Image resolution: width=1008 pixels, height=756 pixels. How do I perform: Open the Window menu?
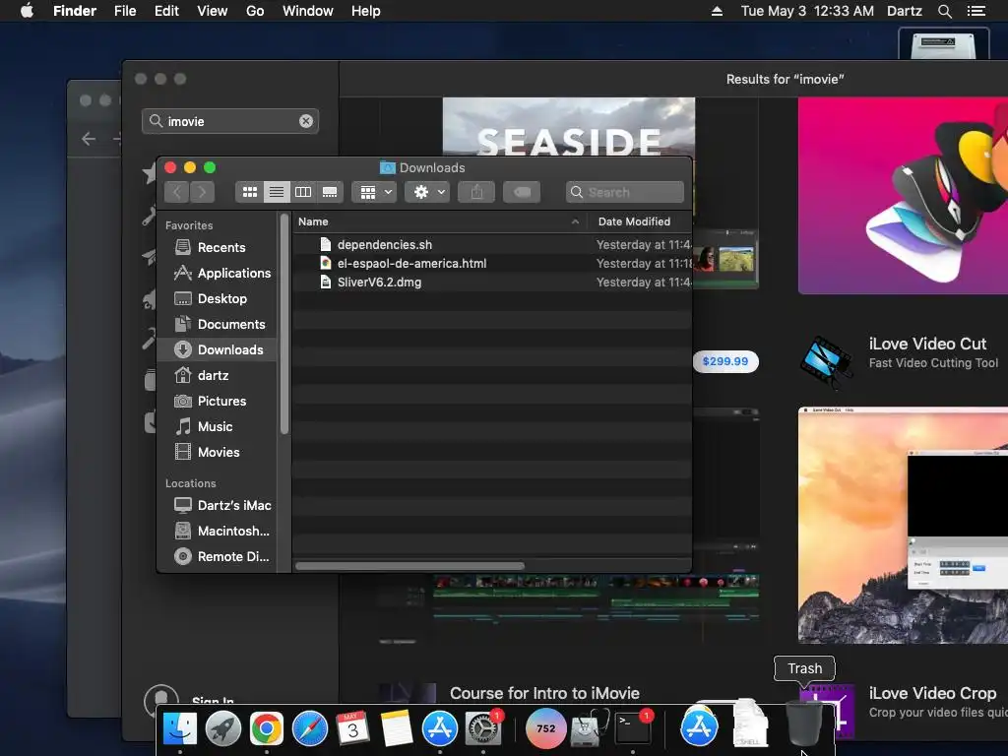tap(308, 11)
